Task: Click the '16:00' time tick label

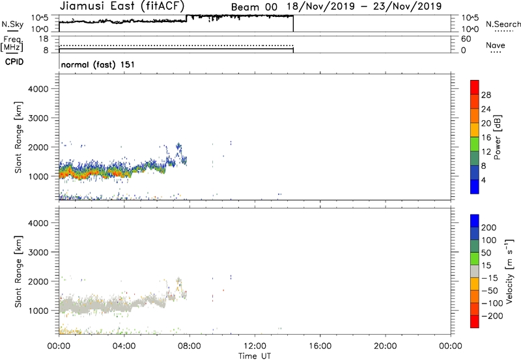Action: coord(320,346)
